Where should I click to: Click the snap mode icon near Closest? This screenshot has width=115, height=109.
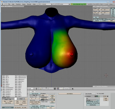(x=62, y=89)
